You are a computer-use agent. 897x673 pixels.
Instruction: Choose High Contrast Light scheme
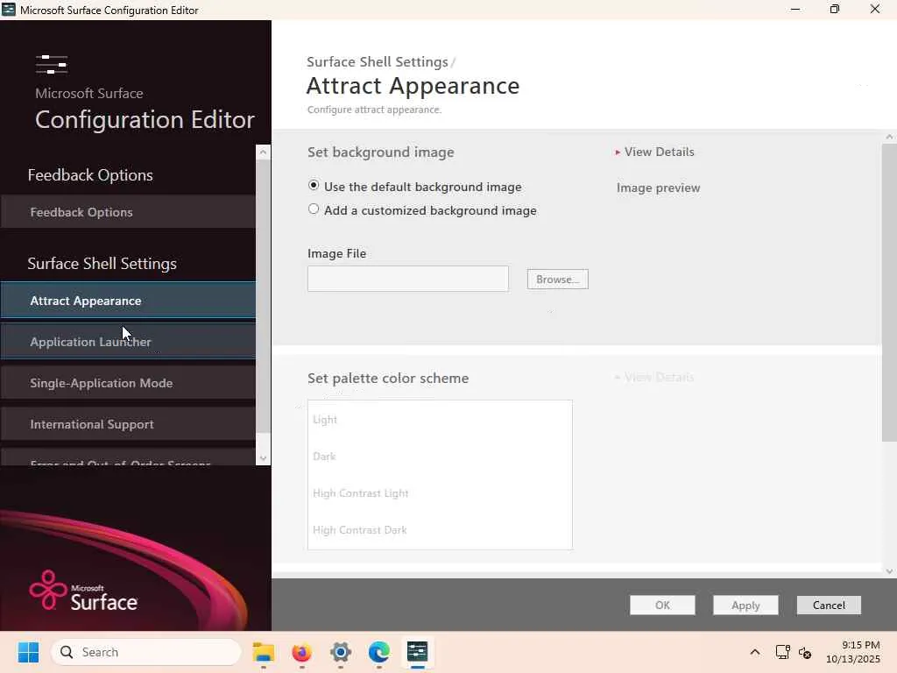pos(440,492)
